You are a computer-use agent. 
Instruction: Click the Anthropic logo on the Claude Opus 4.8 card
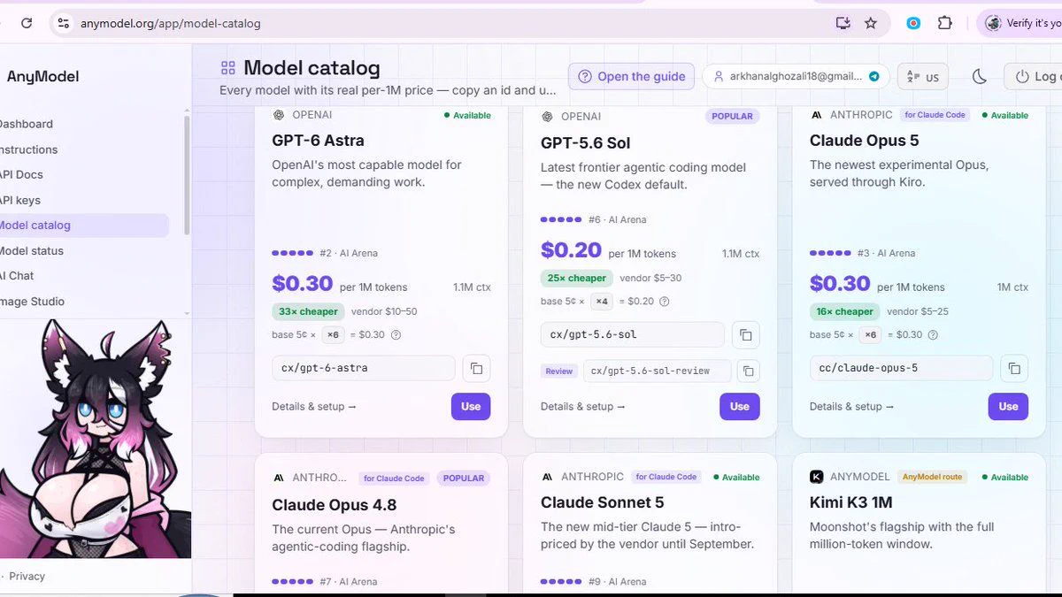point(278,478)
